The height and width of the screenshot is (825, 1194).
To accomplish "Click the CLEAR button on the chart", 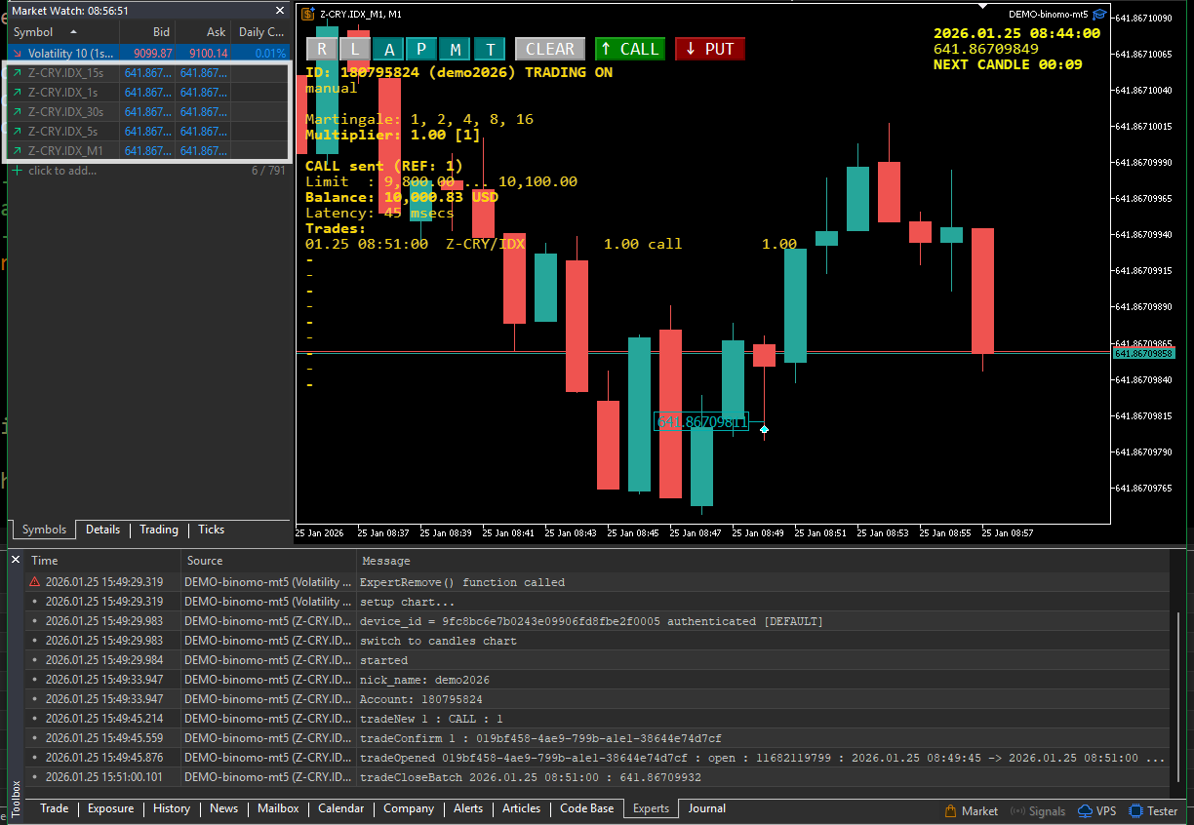I will tap(550, 49).
